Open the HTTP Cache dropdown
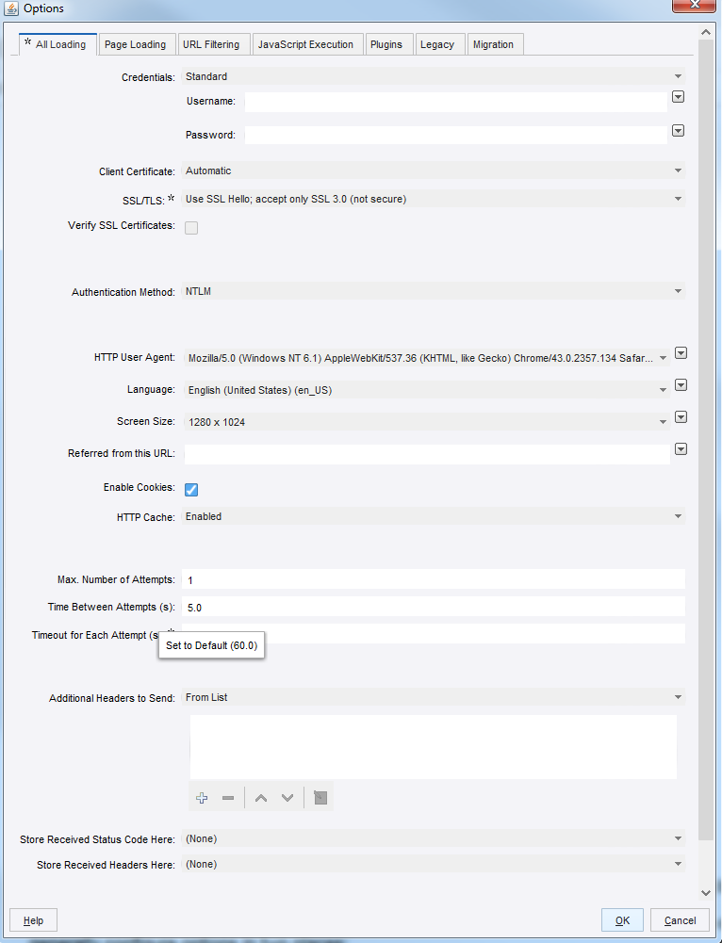Screen dimensions: 722x943 (x=678, y=516)
